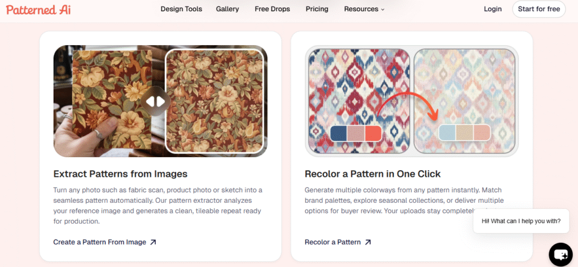Pick the light blue swatch on recolored pattern
Viewport: 578px width, 267px height.
448,133
